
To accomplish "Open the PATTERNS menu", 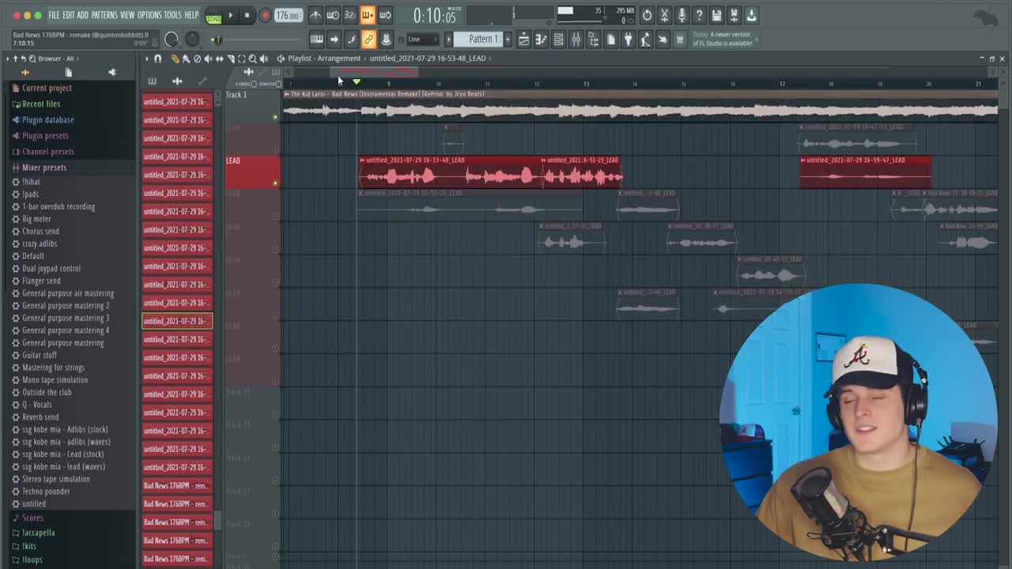I will point(104,15).
